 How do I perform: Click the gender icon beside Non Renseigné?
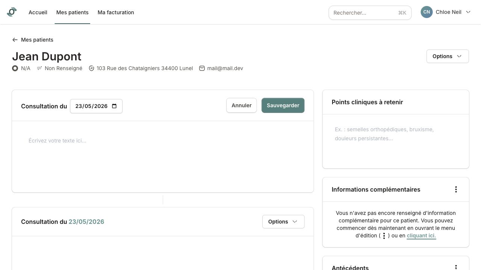[39, 68]
